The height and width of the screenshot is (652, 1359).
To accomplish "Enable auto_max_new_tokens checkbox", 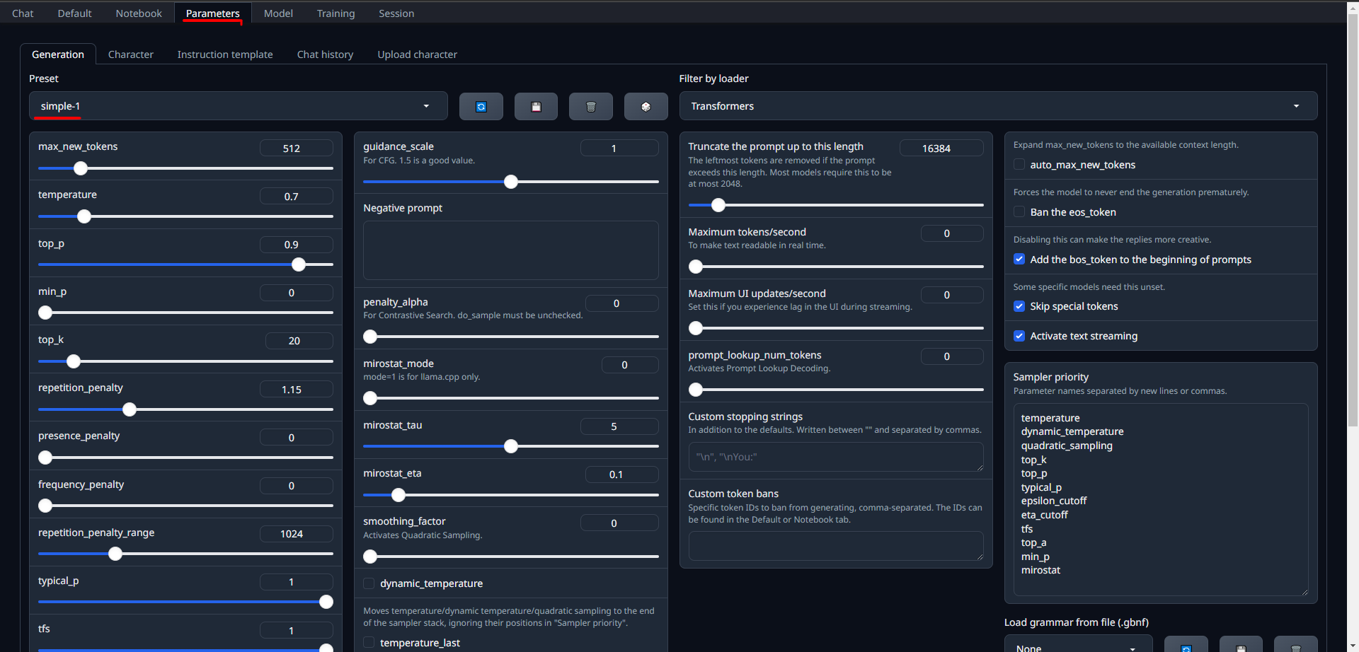I will point(1019,165).
